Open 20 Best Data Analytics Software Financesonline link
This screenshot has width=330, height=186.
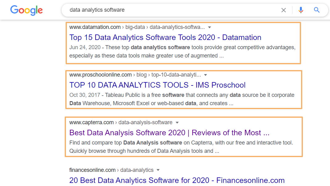[177, 180]
